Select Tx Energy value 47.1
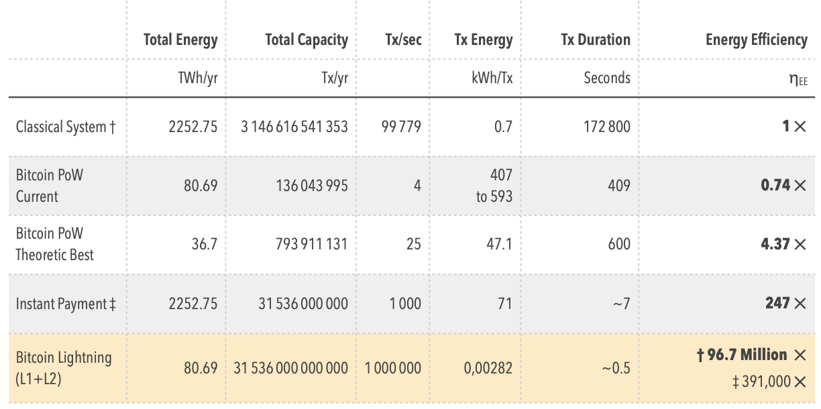The image size is (821, 409). [x=499, y=244]
